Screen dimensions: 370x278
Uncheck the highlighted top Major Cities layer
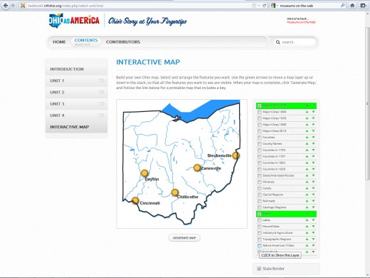coord(260,105)
